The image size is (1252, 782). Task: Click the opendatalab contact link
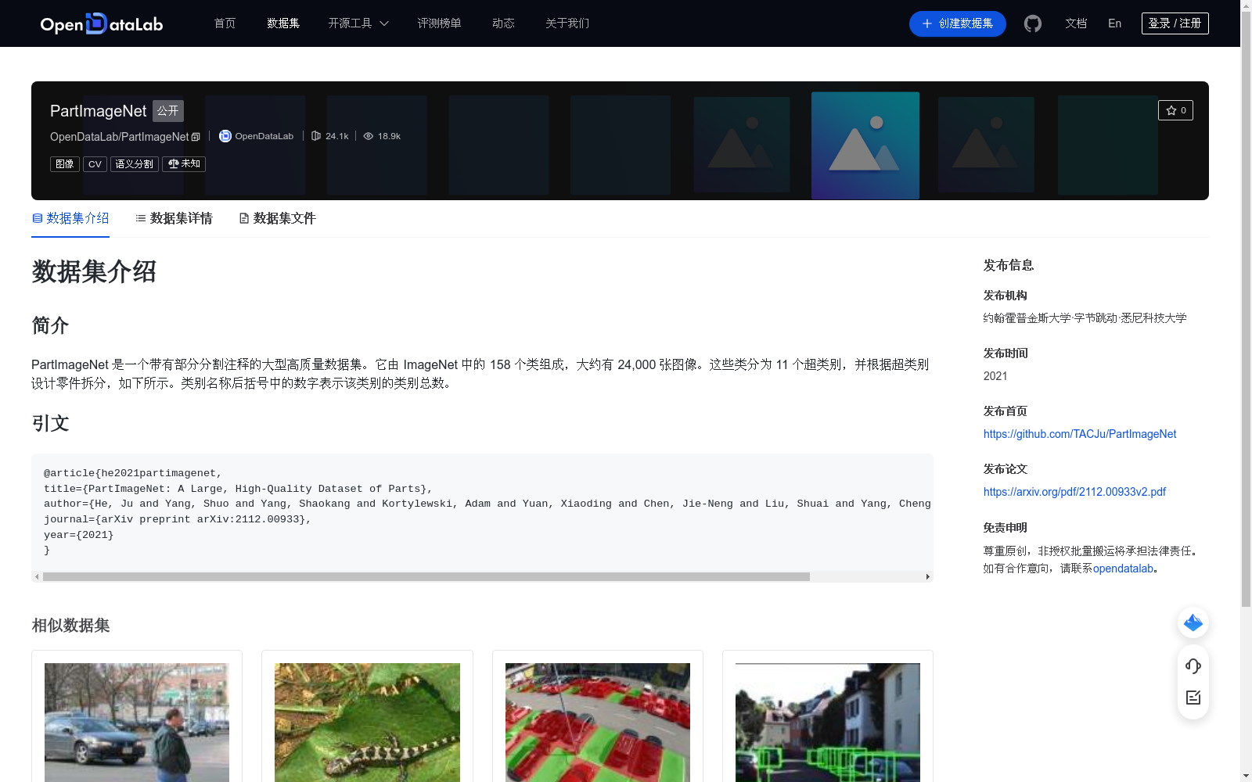pos(1124,569)
